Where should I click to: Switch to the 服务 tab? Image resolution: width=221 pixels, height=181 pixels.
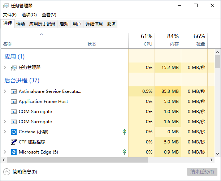click(111, 24)
